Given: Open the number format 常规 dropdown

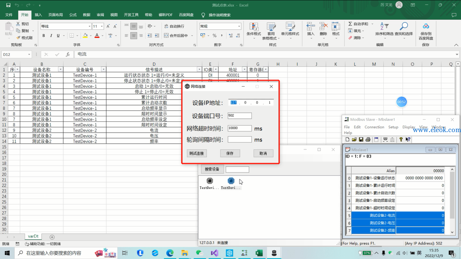Looking at the screenshot, I should 239,26.
